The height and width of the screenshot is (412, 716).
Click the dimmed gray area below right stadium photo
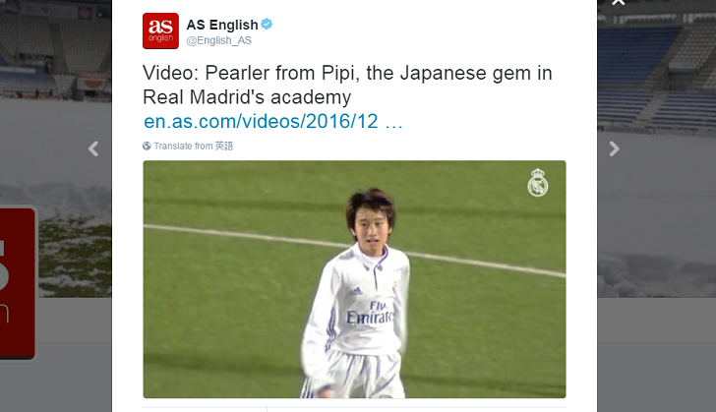click(657, 354)
